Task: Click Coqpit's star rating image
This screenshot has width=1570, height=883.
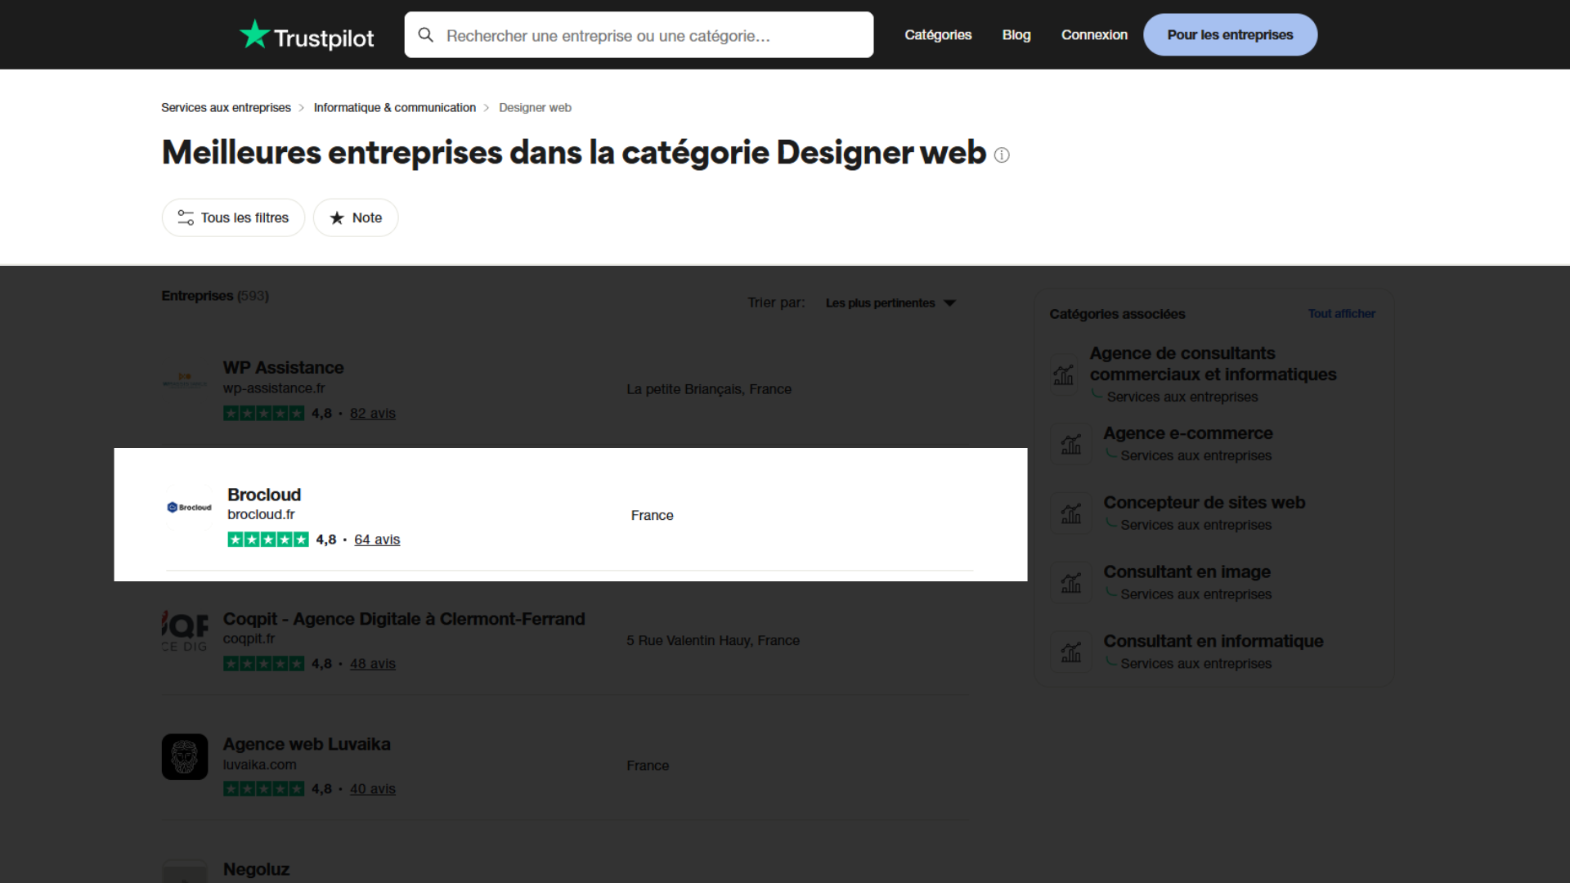Action: point(263,664)
